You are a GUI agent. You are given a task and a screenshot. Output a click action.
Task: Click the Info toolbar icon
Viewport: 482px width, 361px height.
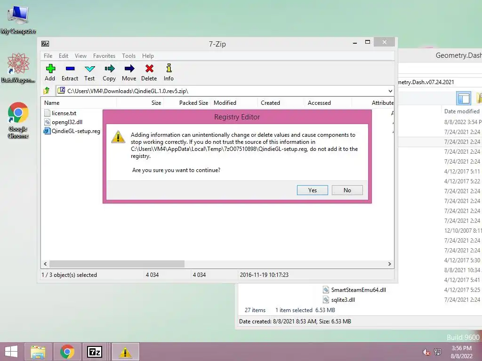[169, 68]
